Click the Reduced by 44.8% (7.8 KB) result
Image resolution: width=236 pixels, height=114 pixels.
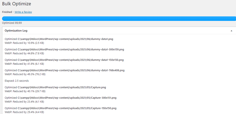coord(24,53)
